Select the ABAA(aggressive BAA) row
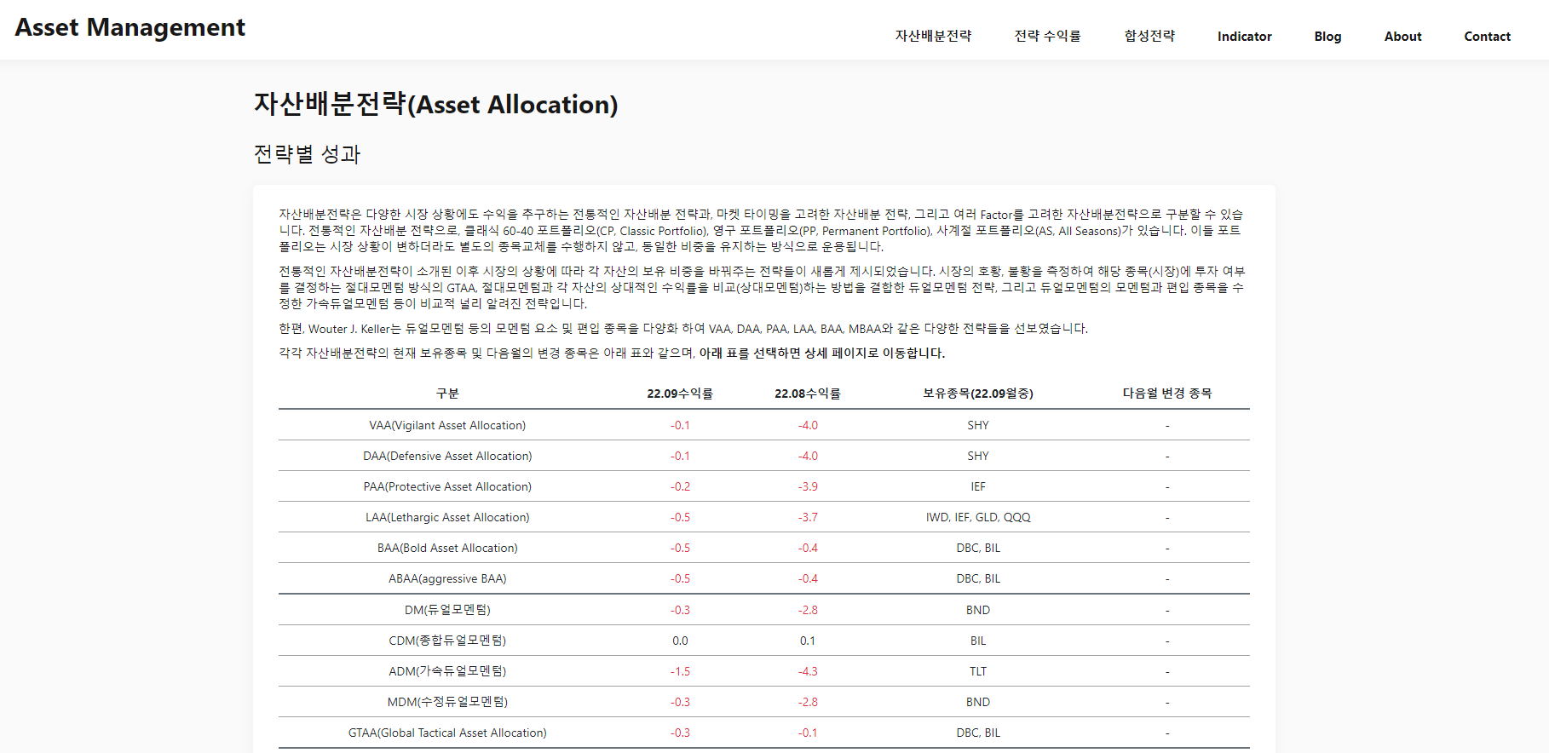The height and width of the screenshot is (753, 1549). (x=763, y=578)
